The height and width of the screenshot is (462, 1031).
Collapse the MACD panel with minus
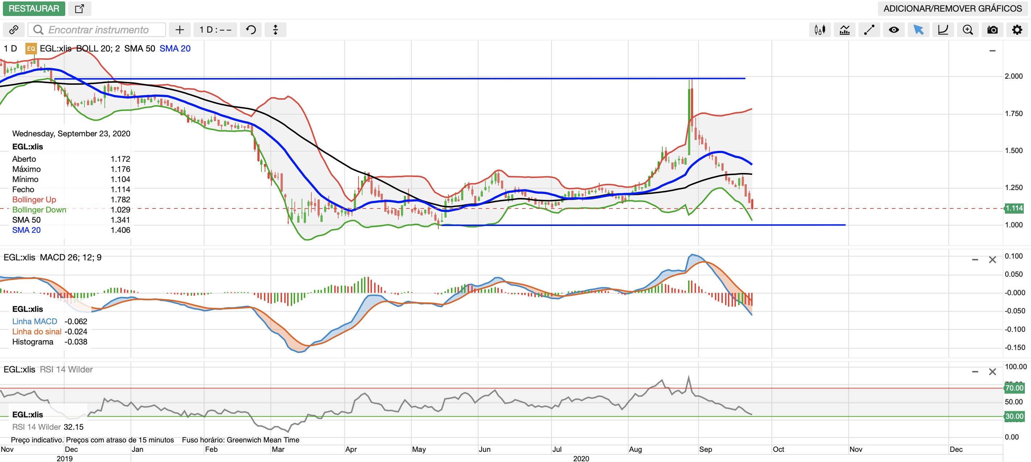(x=975, y=260)
